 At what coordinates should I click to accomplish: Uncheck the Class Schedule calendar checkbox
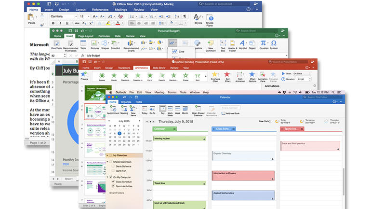pos(113,181)
